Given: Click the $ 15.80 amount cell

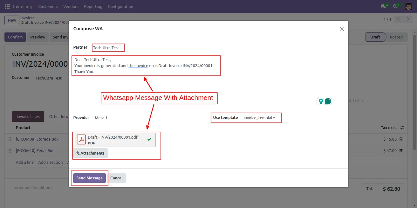Looking at the screenshot, I should tap(390, 139).
